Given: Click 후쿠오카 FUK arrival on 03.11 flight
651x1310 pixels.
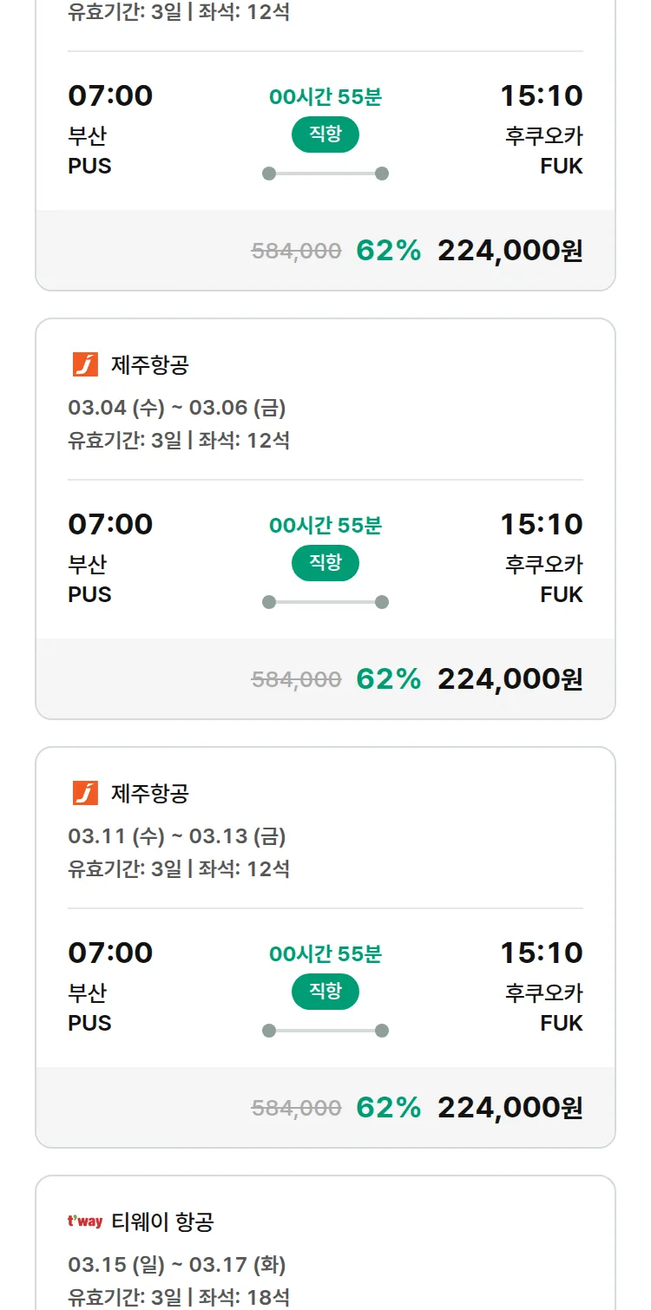Looking at the screenshot, I should click(x=544, y=1006).
